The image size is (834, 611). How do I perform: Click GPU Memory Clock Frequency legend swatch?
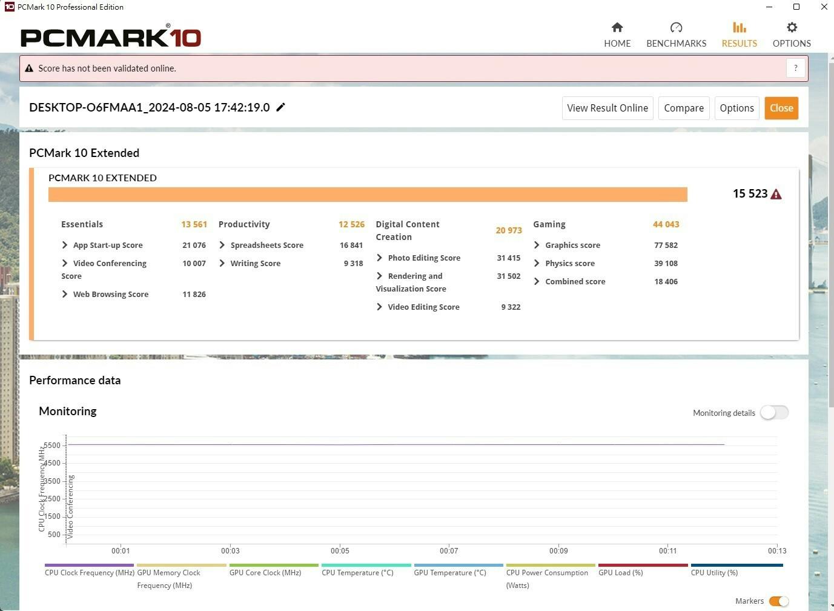coord(182,565)
